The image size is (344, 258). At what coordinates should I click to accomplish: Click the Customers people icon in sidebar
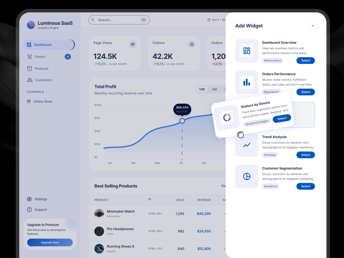tap(30, 80)
